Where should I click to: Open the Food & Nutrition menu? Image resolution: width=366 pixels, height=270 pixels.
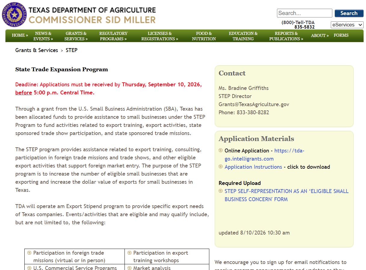(204, 36)
